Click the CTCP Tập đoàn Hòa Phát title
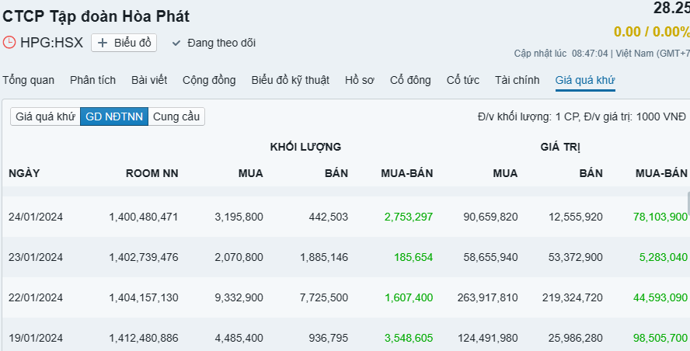The height and width of the screenshot is (351, 690). tap(96, 16)
